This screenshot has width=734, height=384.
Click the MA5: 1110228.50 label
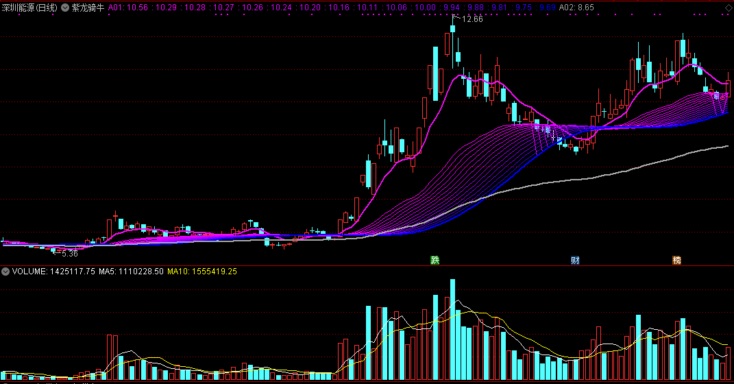pos(131,271)
